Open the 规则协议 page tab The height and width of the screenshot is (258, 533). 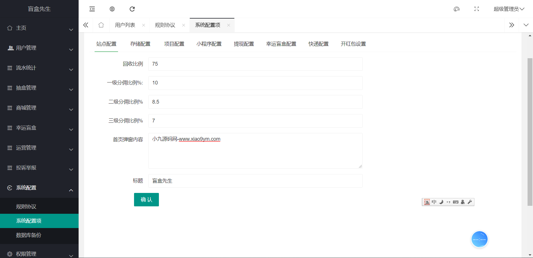click(165, 25)
